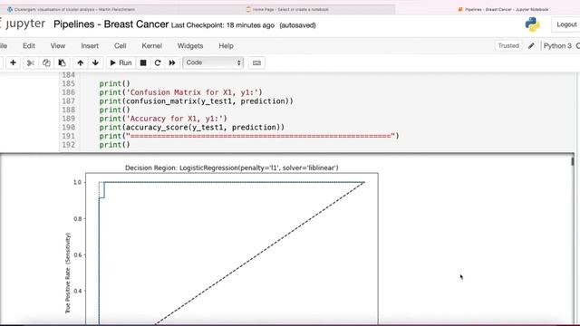The width and height of the screenshot is (580, 326).
Task: Open the cell type Code dropdown
Action: 213,62
